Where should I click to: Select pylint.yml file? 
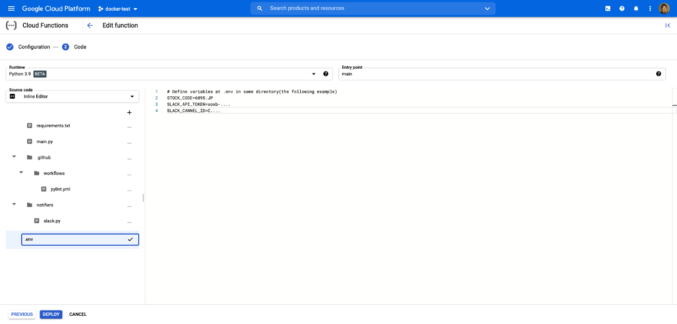pos(60,189)
